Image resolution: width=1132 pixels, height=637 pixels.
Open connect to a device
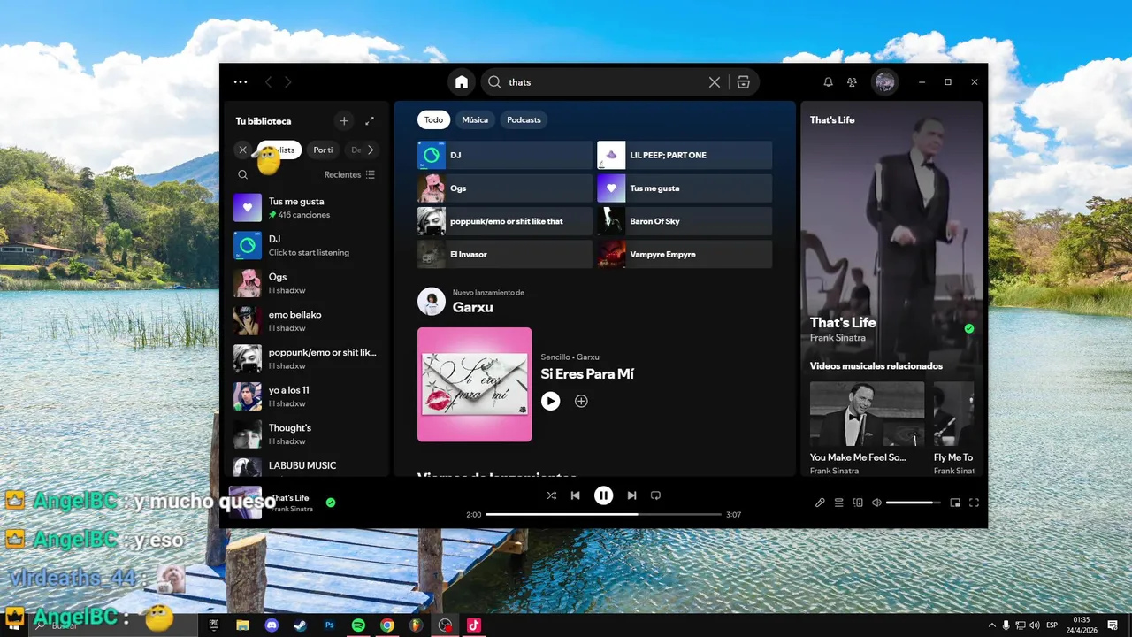pos(858,503)
